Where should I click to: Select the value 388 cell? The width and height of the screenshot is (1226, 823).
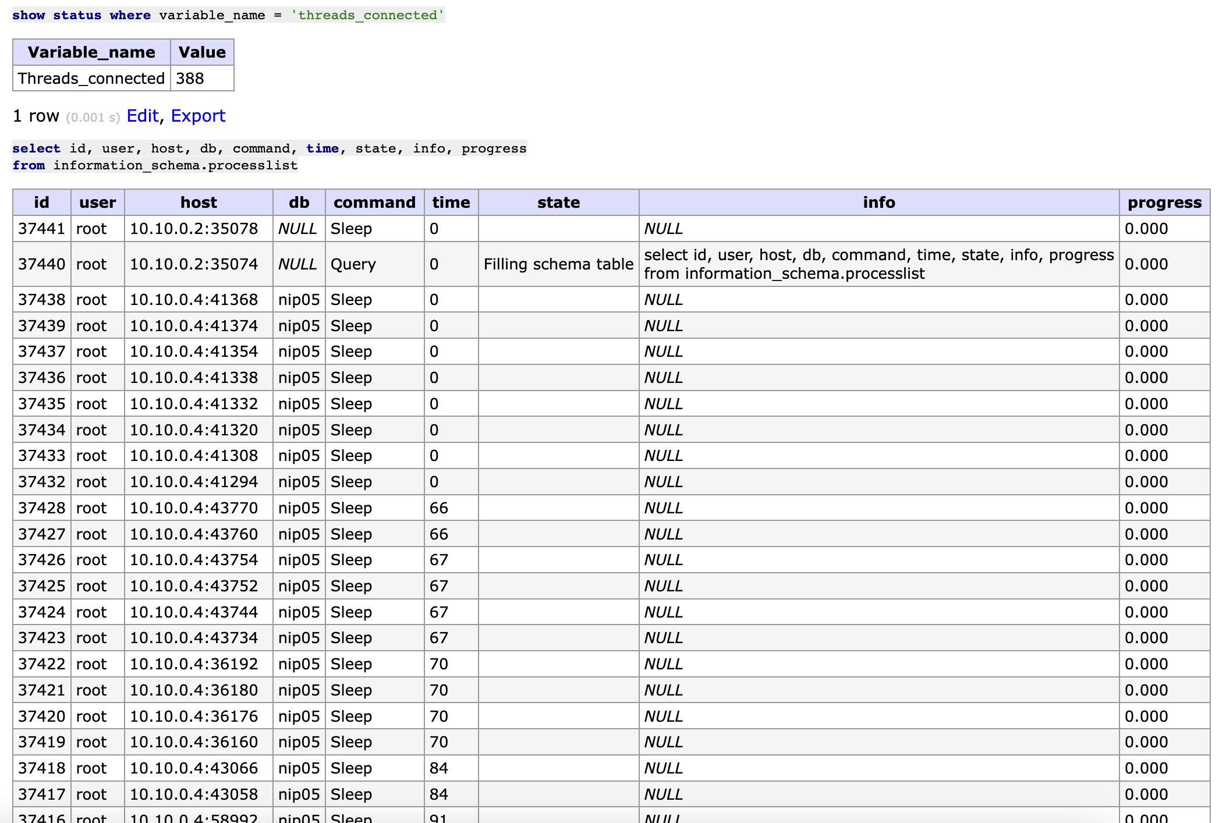click(202, 78)
